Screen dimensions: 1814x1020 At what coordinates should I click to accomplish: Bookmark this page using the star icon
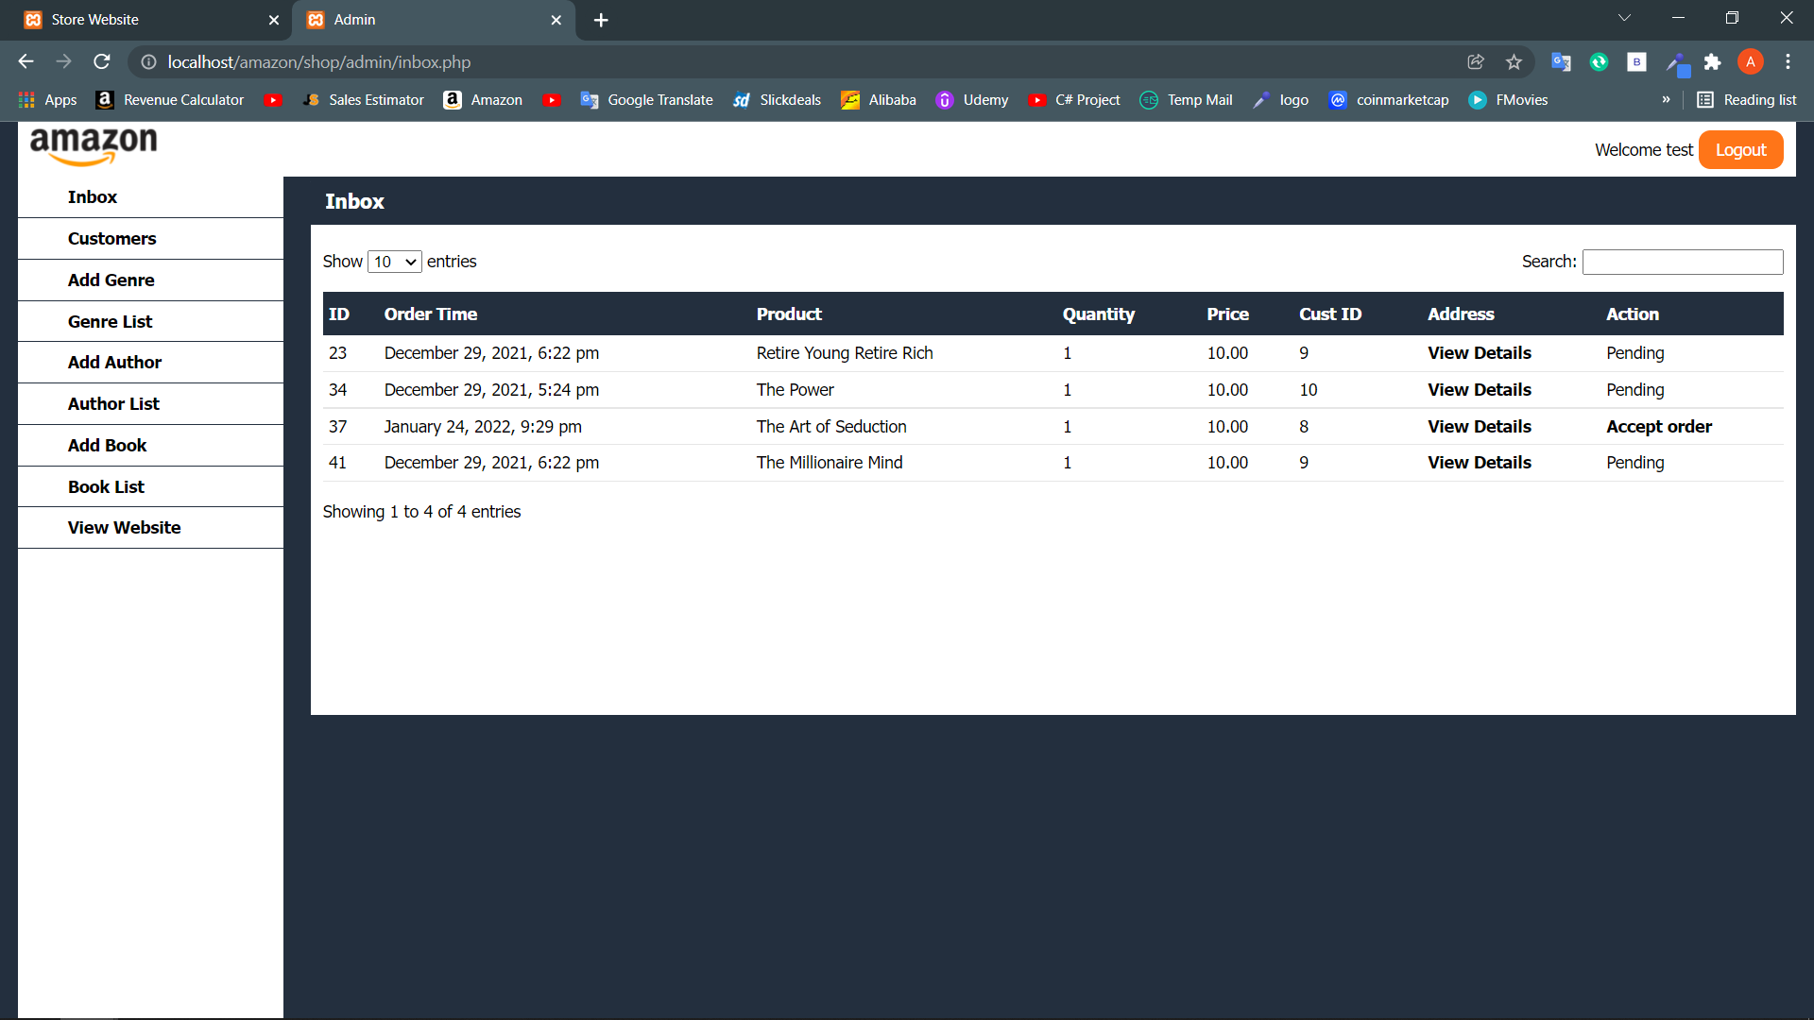pyautogui.click(x=1514, y=61)
